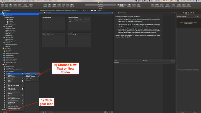Select 'Creating a New Project' in the binder
Screen dimensions: 201x113
(x=12, y=45)
